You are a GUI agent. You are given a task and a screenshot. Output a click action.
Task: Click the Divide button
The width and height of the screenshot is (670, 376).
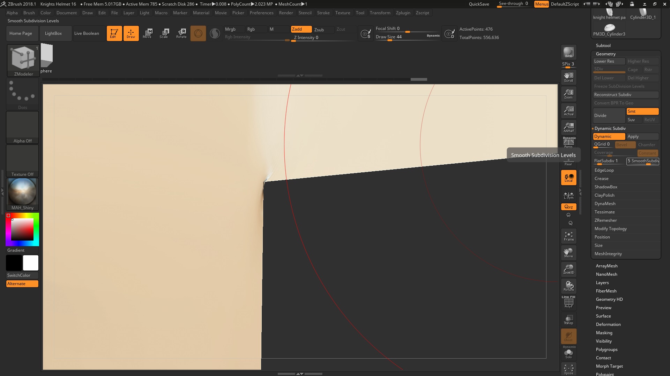609,116
